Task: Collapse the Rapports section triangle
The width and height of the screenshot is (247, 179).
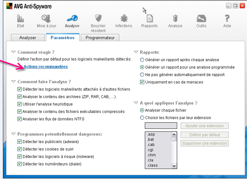Action: (136, 52)
